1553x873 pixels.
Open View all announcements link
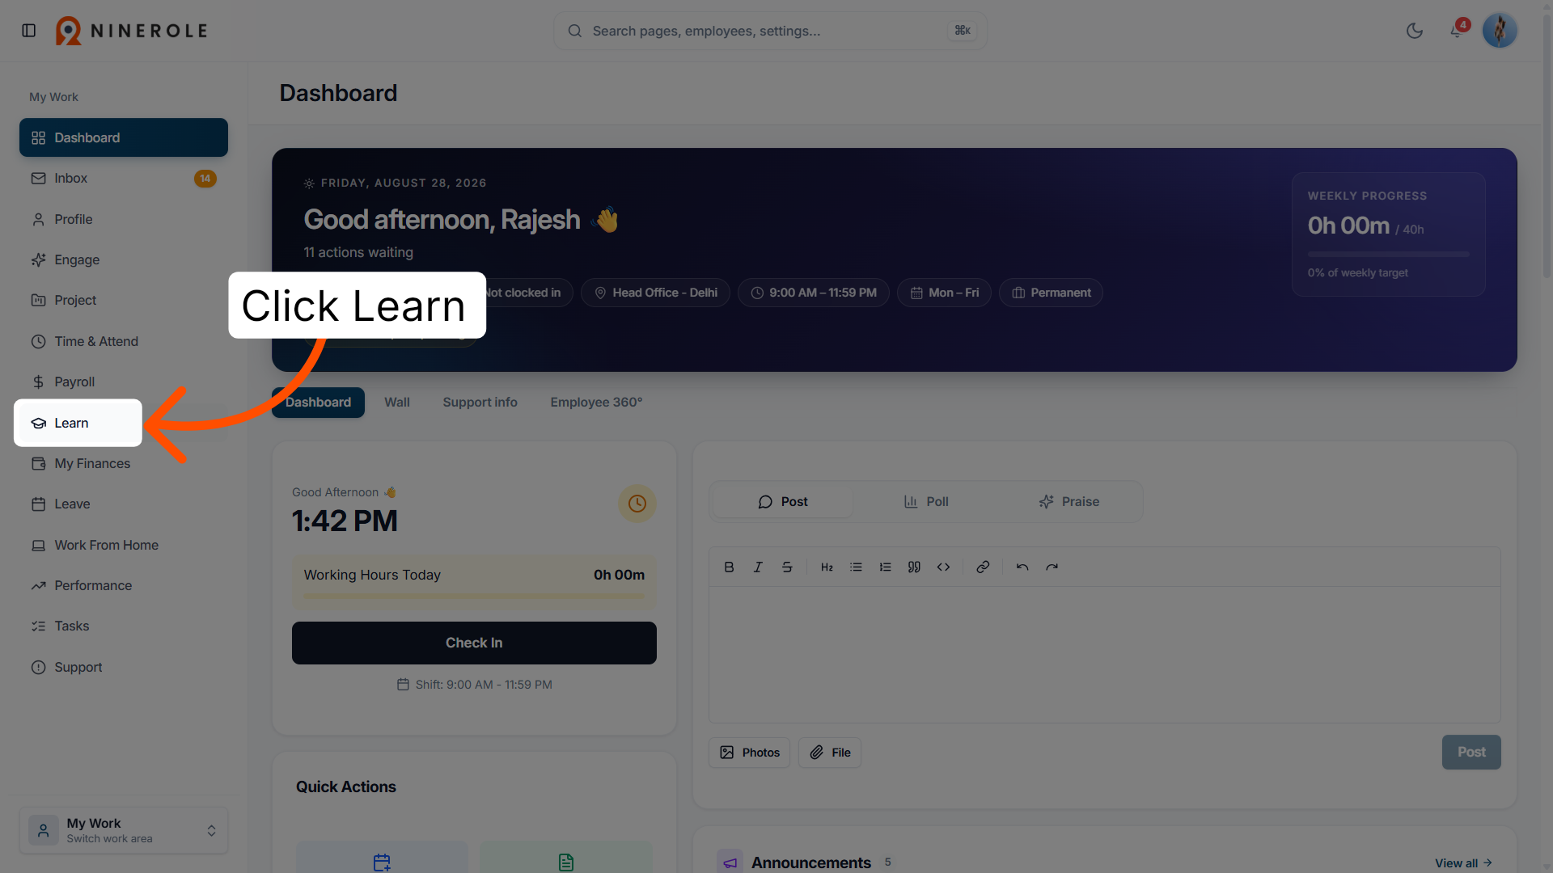[x=1463, y=863]
